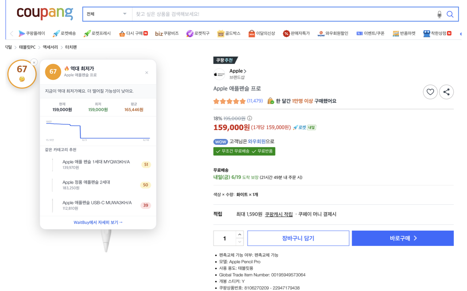Activate voice search microphone icon
The image size is (467, 291).
pyautogui.click(x=439, y=14)
